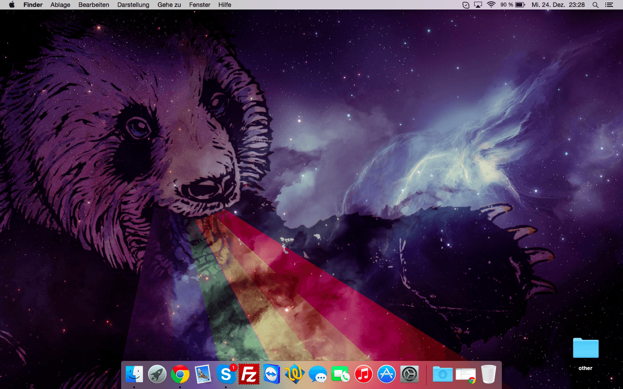Show Notification Center from menu bar
The height and width of the screenshot is (389, 623).
click(x=609, y=5)
